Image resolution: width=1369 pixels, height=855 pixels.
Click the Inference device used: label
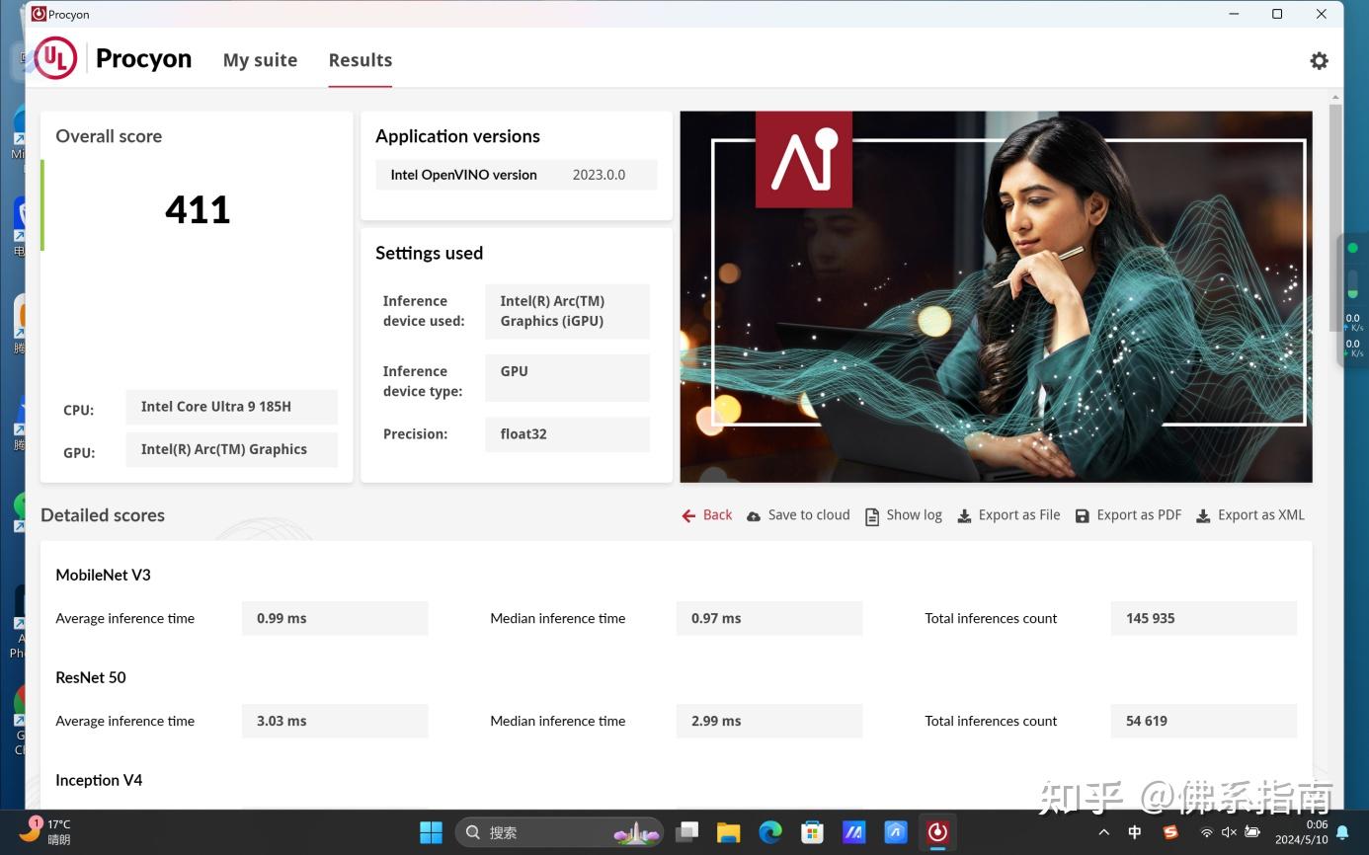[424, 311]
